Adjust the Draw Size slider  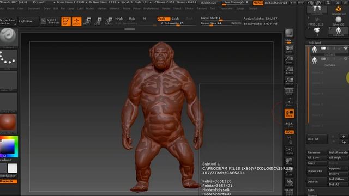[220, 23]
